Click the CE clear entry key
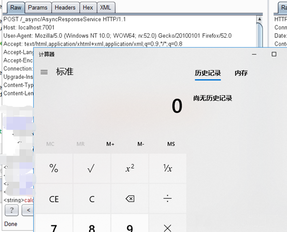The image size is (287, 232). (54, 199)
